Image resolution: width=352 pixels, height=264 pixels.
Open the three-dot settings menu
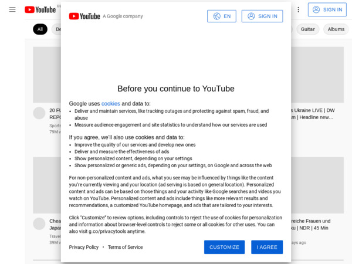298,9
